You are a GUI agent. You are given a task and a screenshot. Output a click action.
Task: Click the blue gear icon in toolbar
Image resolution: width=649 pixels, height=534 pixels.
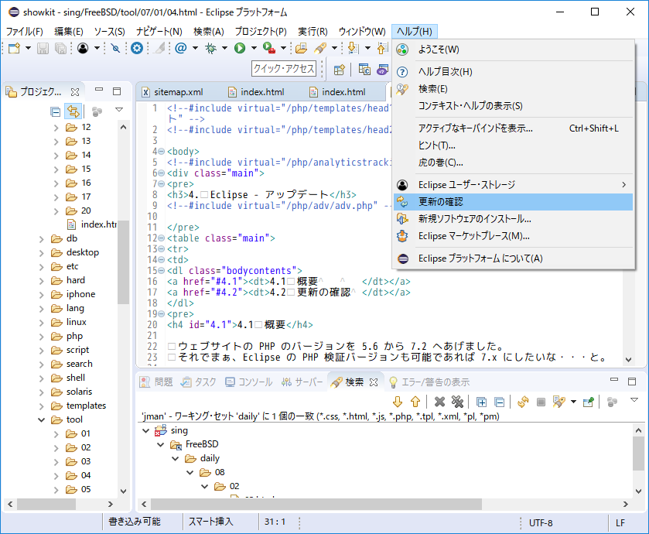137,49
